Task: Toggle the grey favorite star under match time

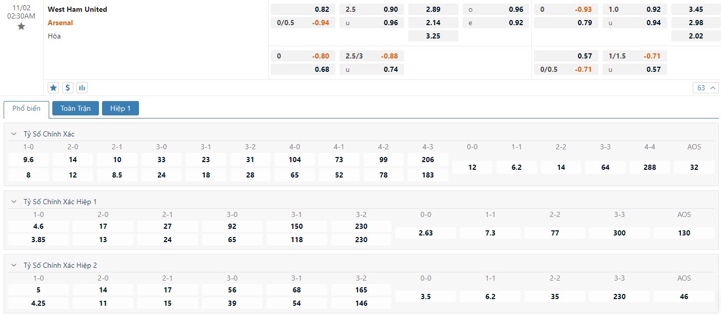Action: 21,26
